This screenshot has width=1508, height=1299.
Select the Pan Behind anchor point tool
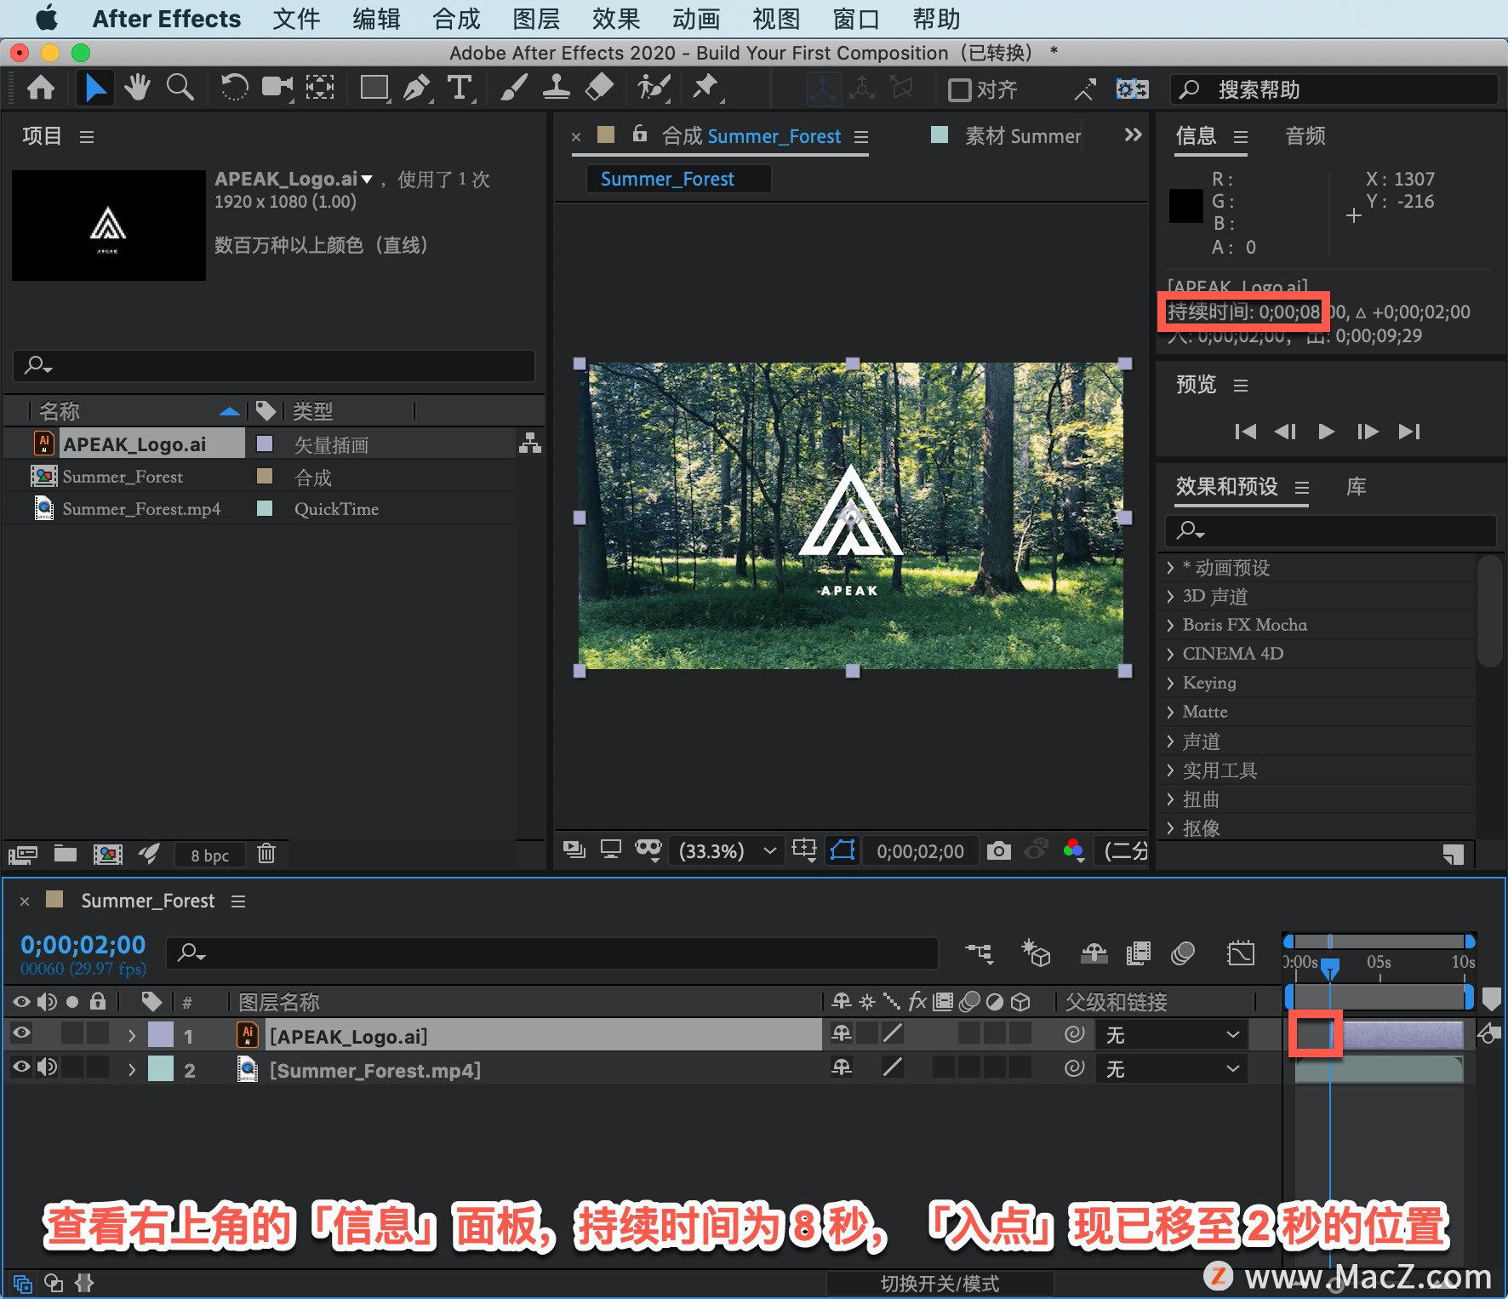(320, 88)
